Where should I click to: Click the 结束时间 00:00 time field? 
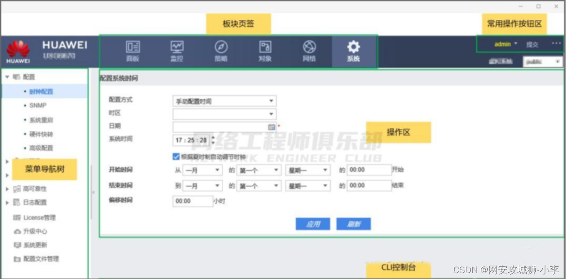pos(369,186)
